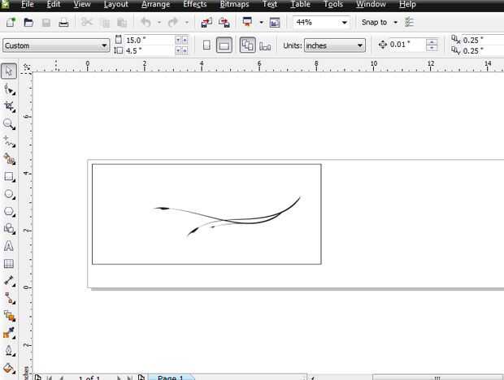Open the paper size Custom dropdown
The width and height of the screenshot is (504, 380).
(x=104, y=45)
